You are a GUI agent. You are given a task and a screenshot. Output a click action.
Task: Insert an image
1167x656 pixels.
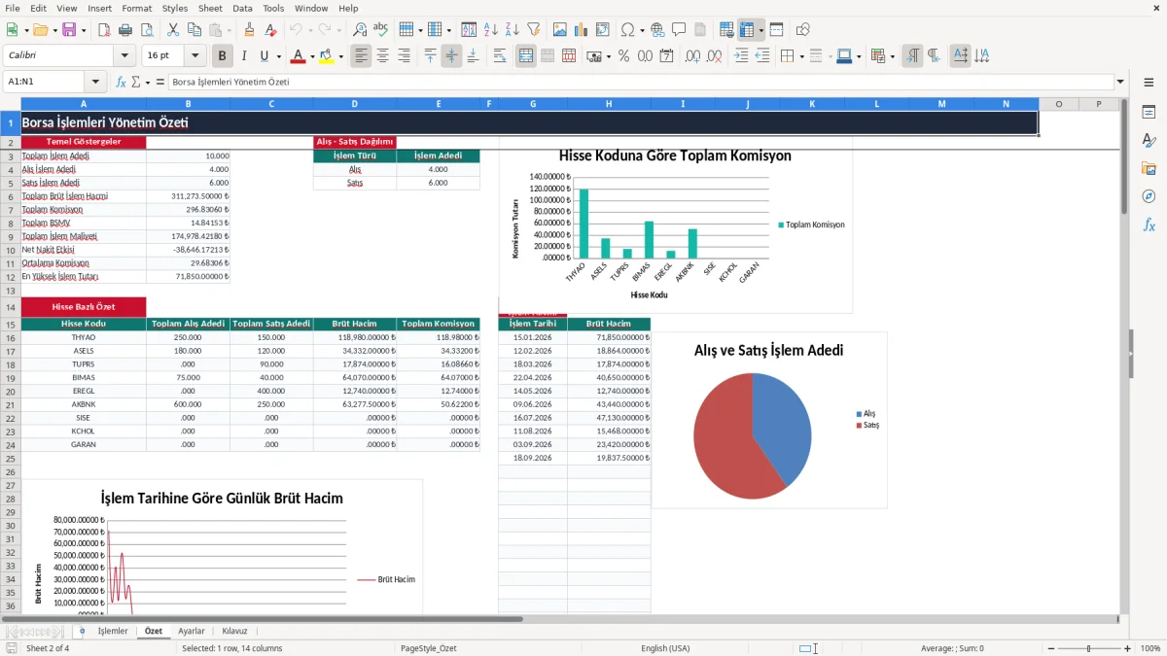point(561,30)
